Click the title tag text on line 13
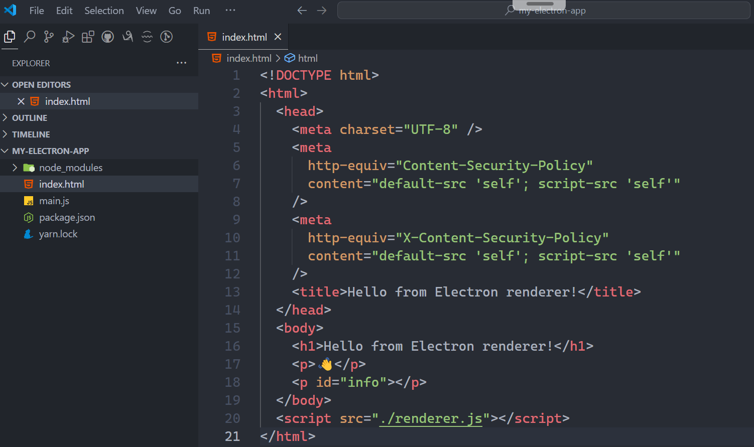The image size is (754, 447). (x=462, y=292)
